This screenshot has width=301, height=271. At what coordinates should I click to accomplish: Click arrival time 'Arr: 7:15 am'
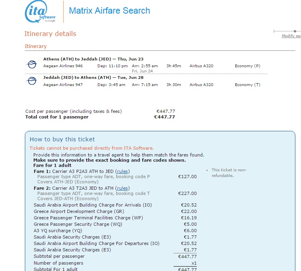[x=145, y=85]
